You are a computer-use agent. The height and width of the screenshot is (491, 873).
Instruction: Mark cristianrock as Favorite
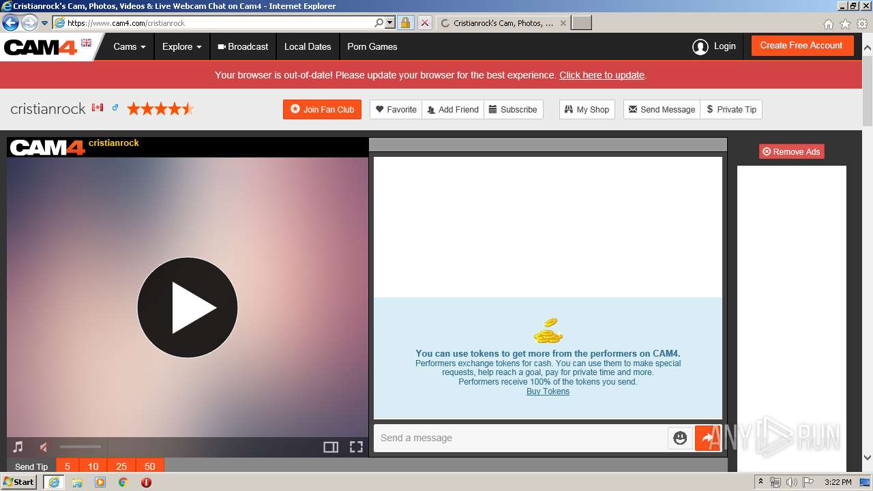pos(396,109)
